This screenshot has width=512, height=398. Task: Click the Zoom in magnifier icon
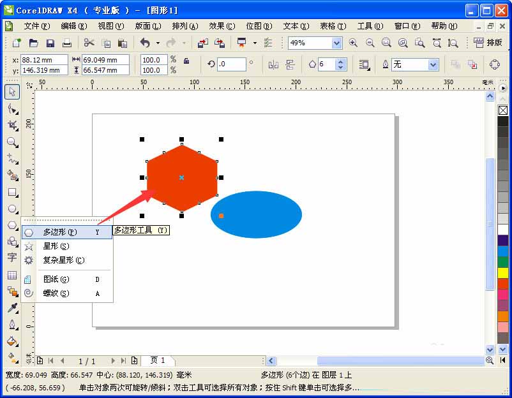point(353,43)
